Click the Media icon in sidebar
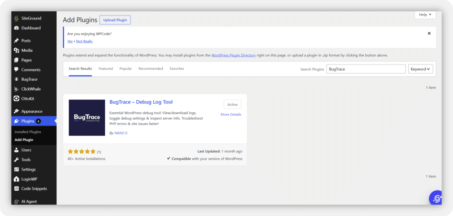The height and width of the screenshot is (216, 453). tap(16, 50)
